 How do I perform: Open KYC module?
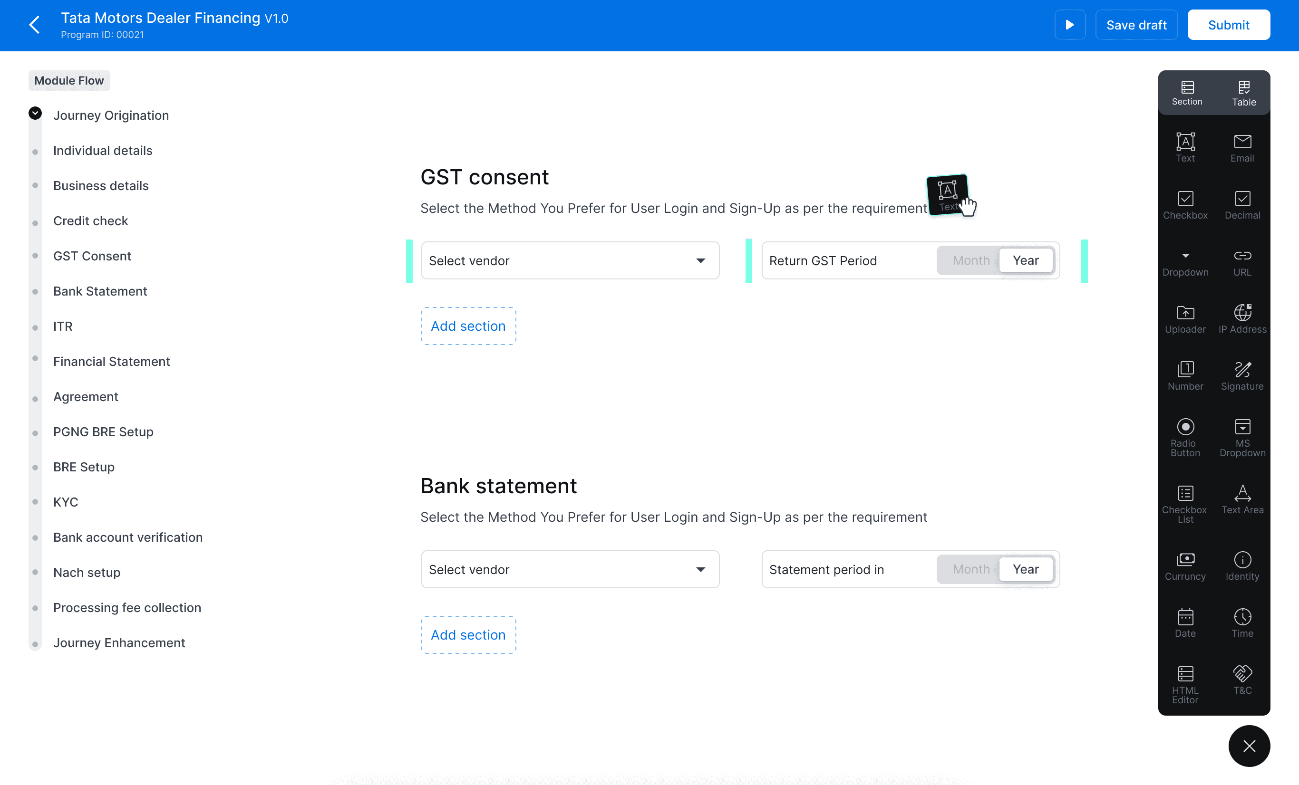(65, 502)
